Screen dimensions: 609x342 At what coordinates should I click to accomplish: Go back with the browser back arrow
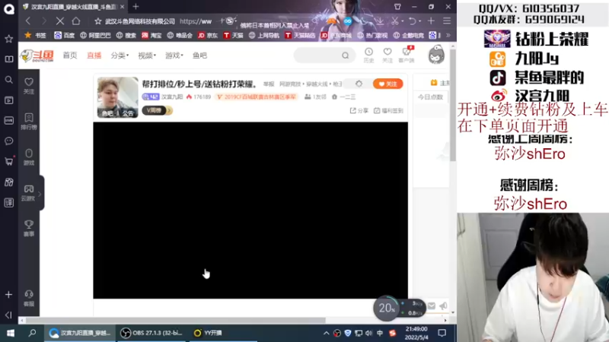[x=28, y=21]
